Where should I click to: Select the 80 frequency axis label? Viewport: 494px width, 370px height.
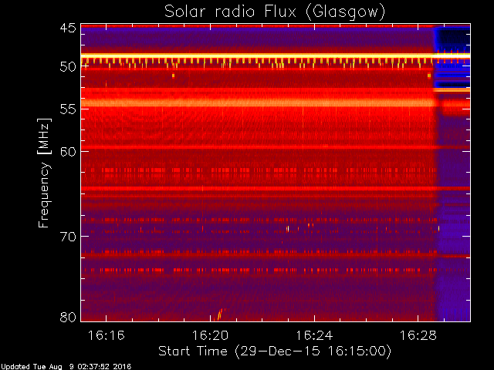pos(68,317)
